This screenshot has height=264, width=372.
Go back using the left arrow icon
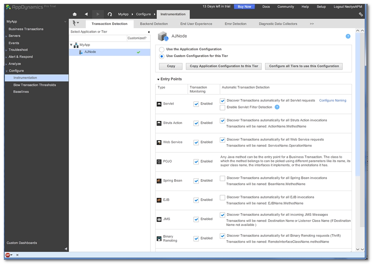click(86, 14)
